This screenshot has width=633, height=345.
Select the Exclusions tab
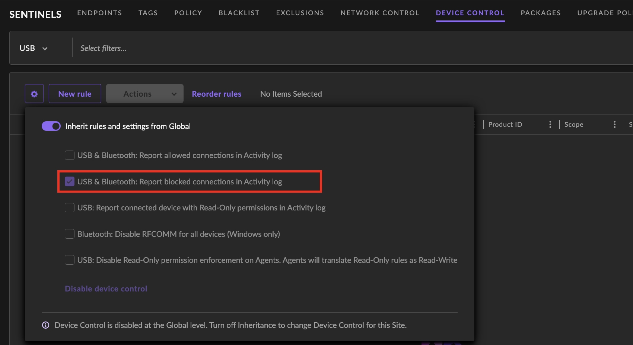[300, 13]
